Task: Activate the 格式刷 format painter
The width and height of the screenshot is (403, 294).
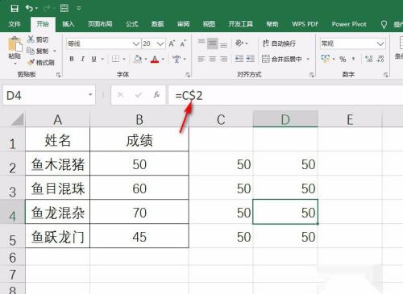Action: point(41,63)
